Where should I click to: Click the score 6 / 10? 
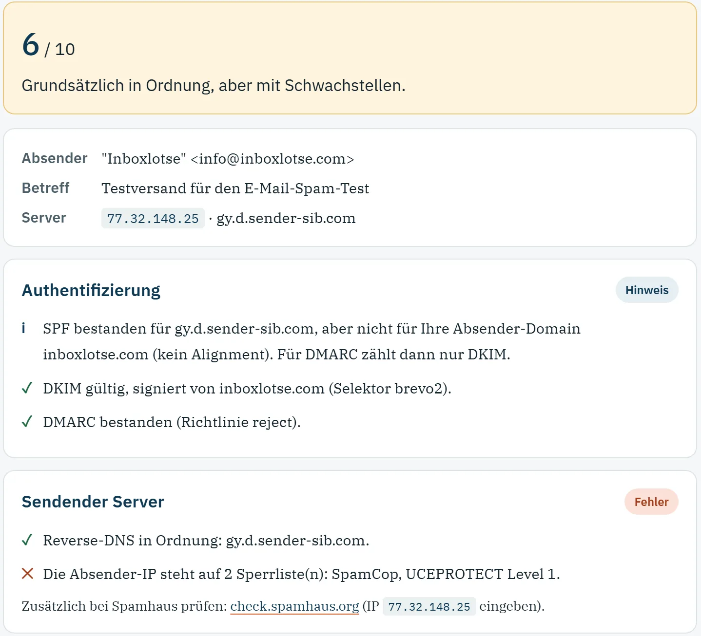point(48,45)
